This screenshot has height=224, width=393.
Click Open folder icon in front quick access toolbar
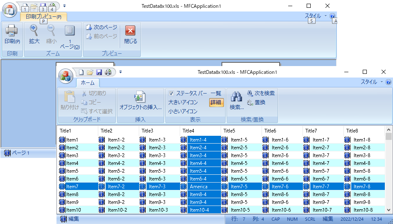(x=90, y=72)
